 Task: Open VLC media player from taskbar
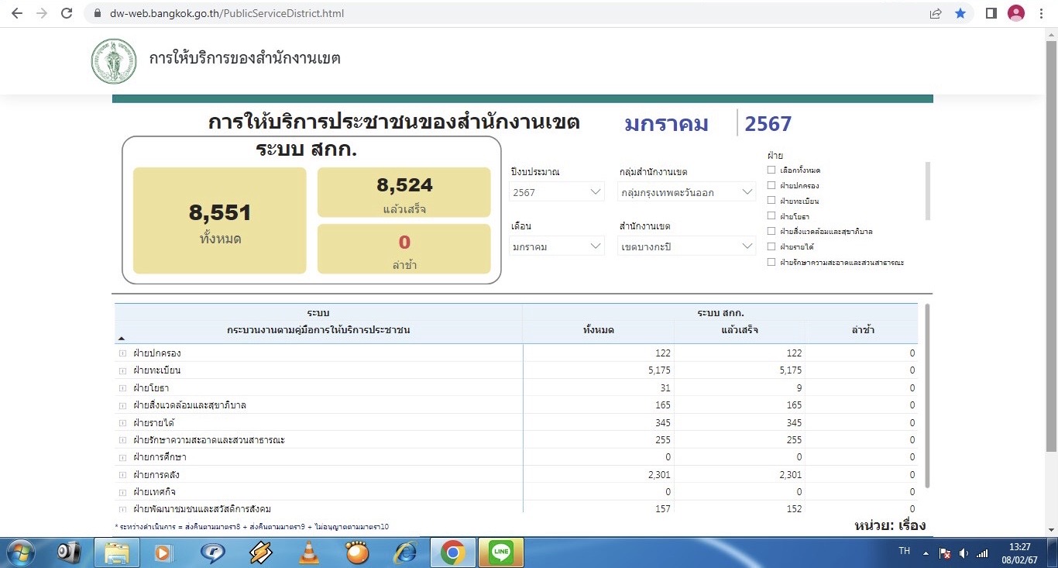point(310,553)
